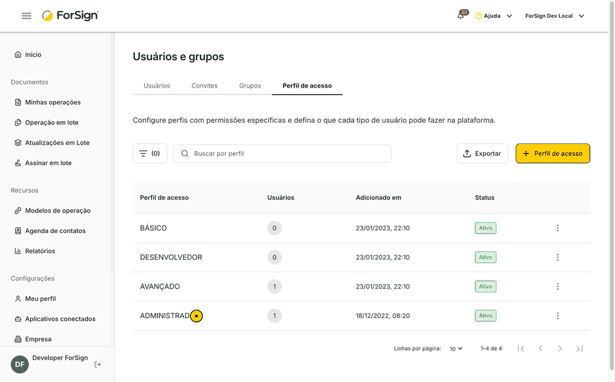Click the DF user avatar
This screenshot has height=382, width=615.
pos(20,365)
